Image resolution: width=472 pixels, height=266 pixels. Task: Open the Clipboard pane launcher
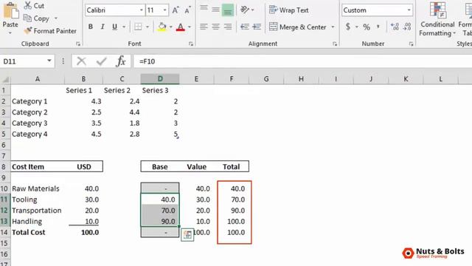(x=78, y=44)
